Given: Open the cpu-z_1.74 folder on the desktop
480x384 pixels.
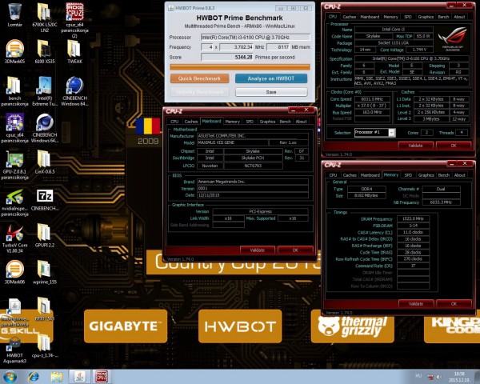Looking at the screenshot, I should tap(44, 346).
